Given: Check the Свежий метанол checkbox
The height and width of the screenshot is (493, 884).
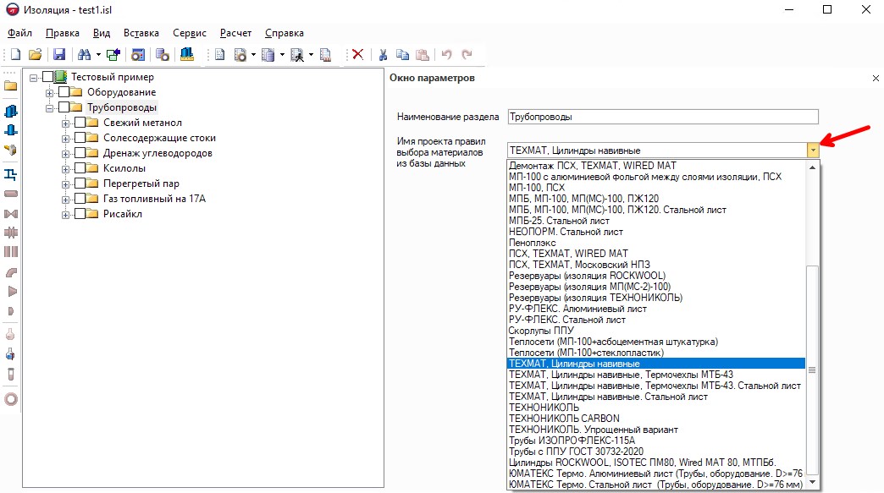Looking at the screenshot, I should (x=80, y=122).
